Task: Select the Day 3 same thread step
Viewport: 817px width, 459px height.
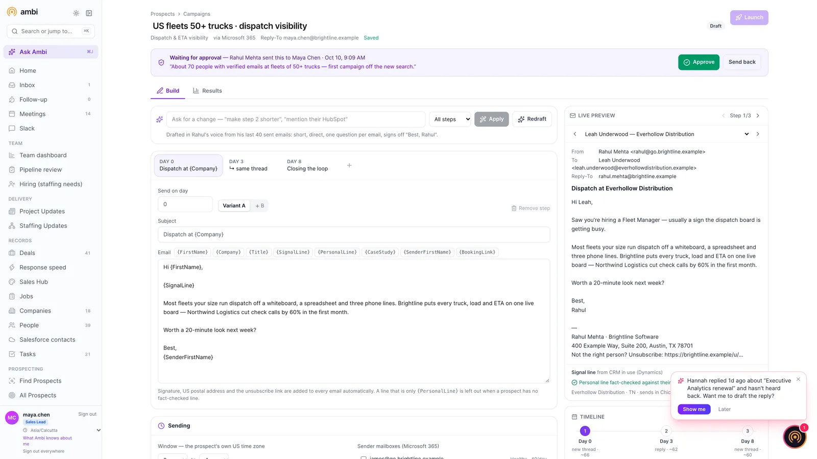Action: 248,165
